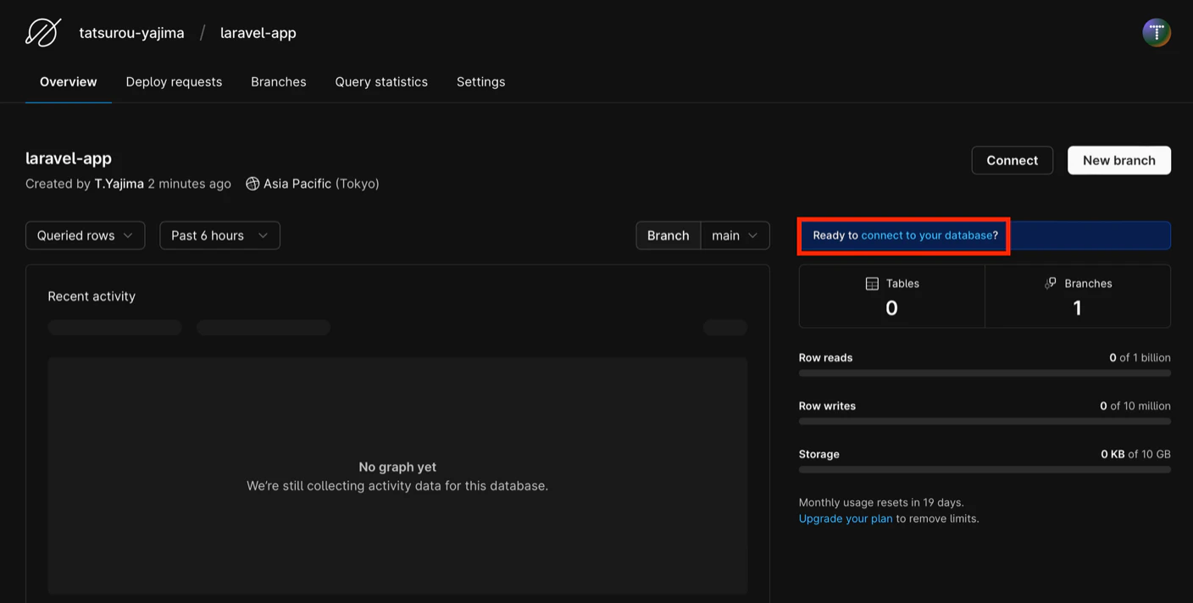
Task: Go to the Branches tab
Action: click(x=279, y=82)
